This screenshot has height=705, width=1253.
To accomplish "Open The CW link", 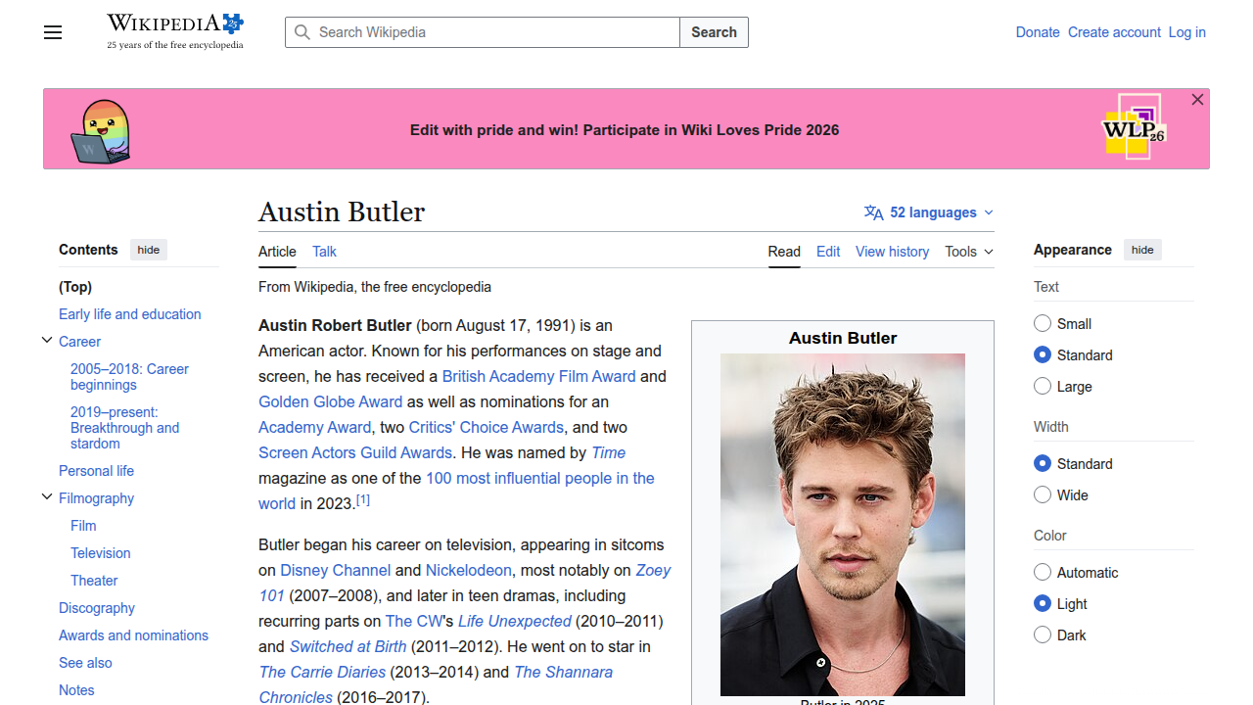I will click(413, 621).
